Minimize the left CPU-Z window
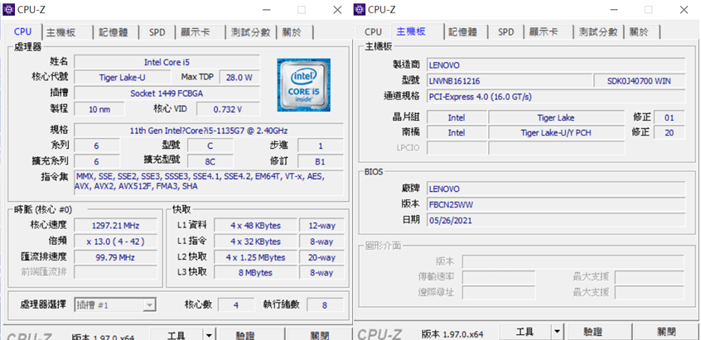Screen dimensions: 701x340 coord(267,10)
